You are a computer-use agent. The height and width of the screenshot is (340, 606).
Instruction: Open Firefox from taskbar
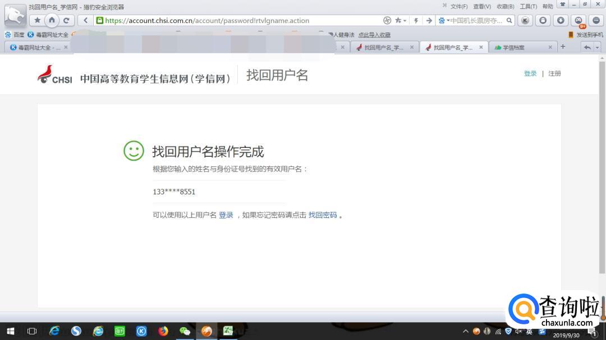coord(163,331)
